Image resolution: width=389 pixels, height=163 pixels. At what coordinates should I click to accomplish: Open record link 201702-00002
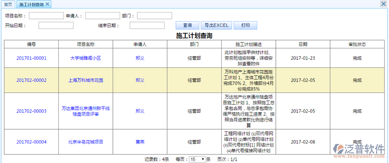[x=32, y=80]
